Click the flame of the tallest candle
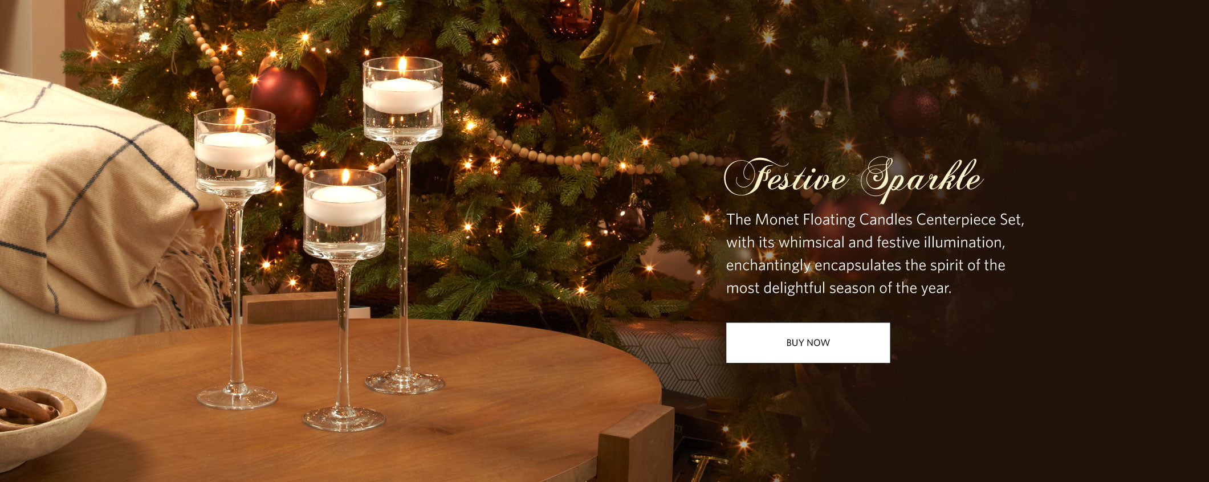This screenshot has height=482, width=1209. coord(402,66)
